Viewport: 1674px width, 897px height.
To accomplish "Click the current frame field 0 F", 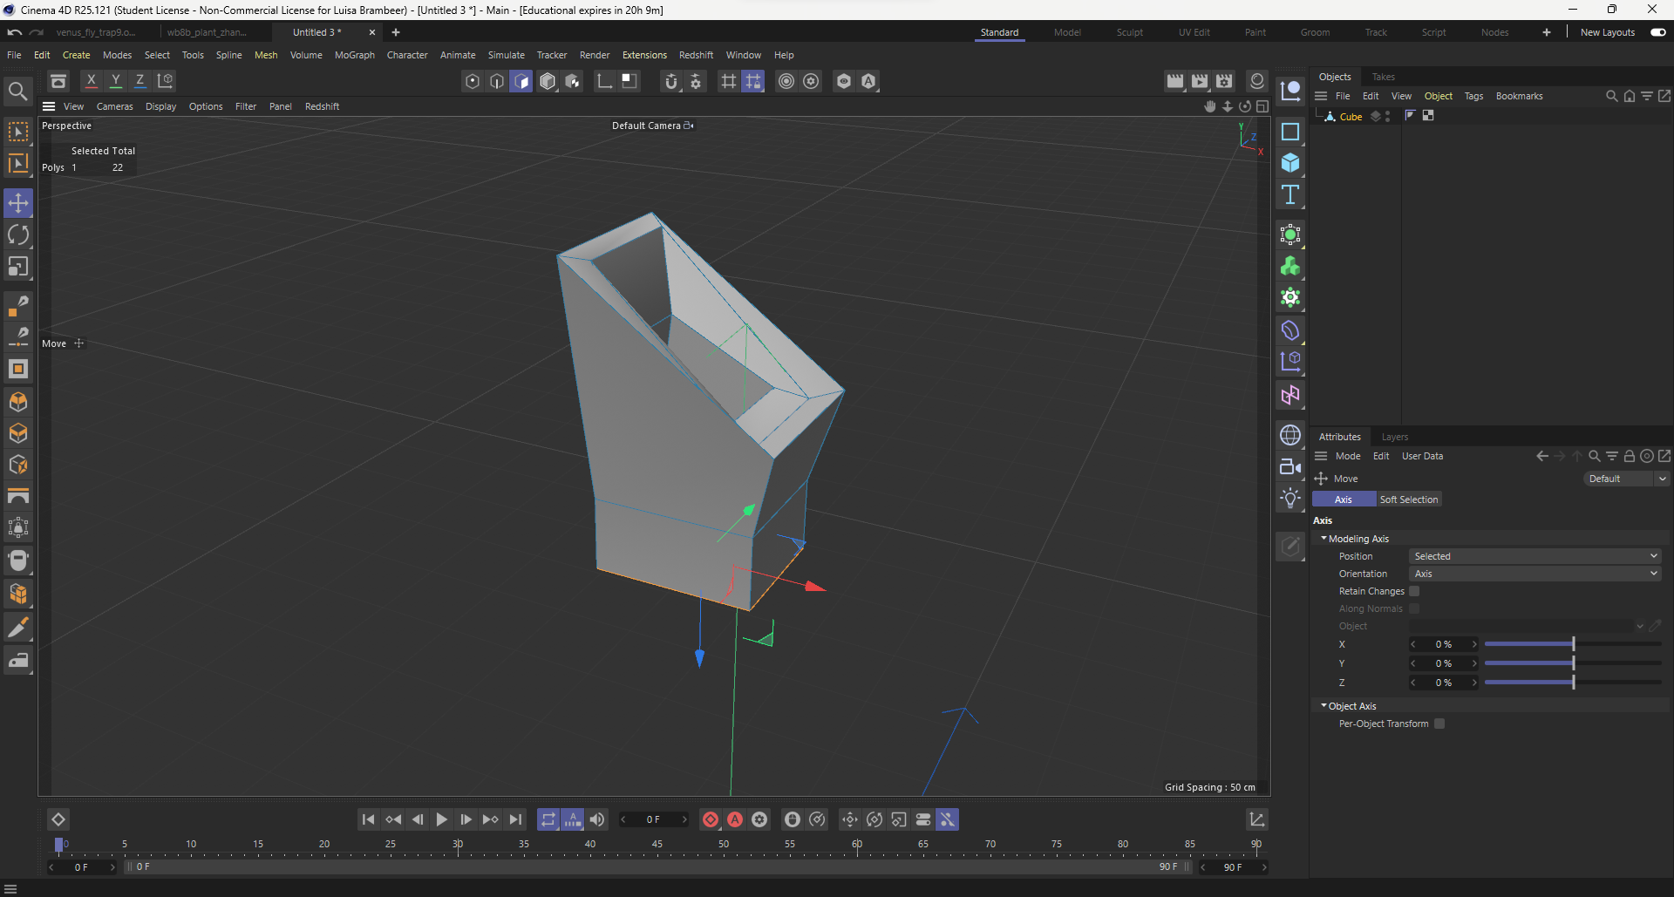I will click(x=653, y=819).
